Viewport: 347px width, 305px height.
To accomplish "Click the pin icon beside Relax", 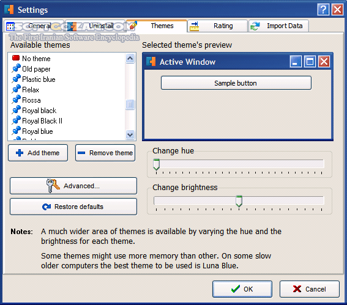I will pos(16,89).
